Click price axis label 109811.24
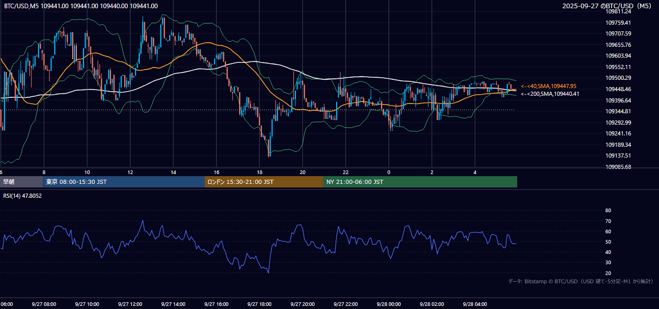Viewport: 659px width, 309px height. point(618,11)
